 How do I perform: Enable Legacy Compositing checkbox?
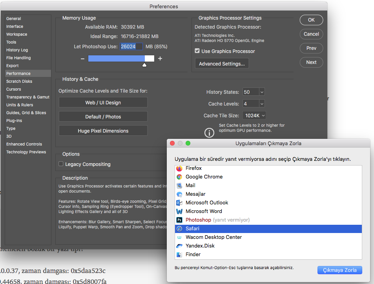[61, 164]
